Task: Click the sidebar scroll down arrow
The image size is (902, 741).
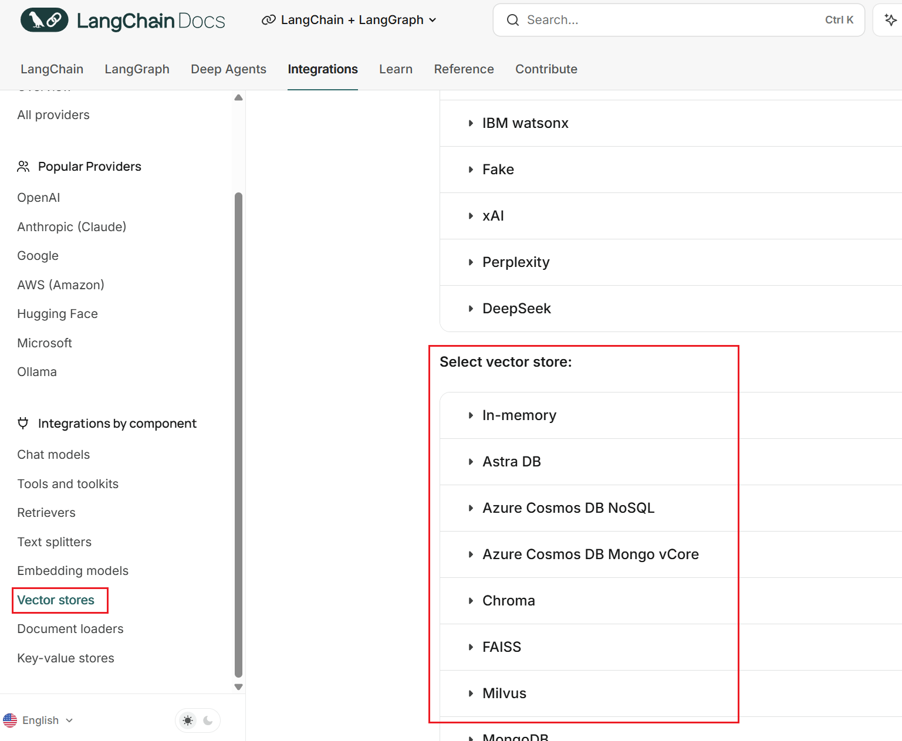Action: coord(238,687)
